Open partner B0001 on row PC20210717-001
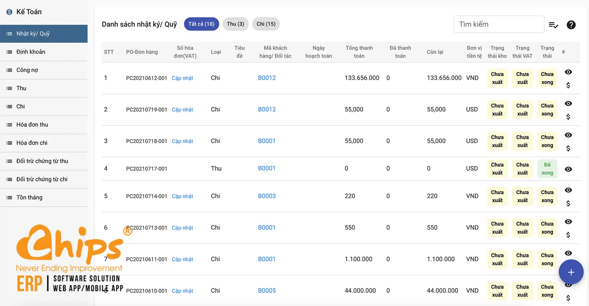 tap(267, 168)
